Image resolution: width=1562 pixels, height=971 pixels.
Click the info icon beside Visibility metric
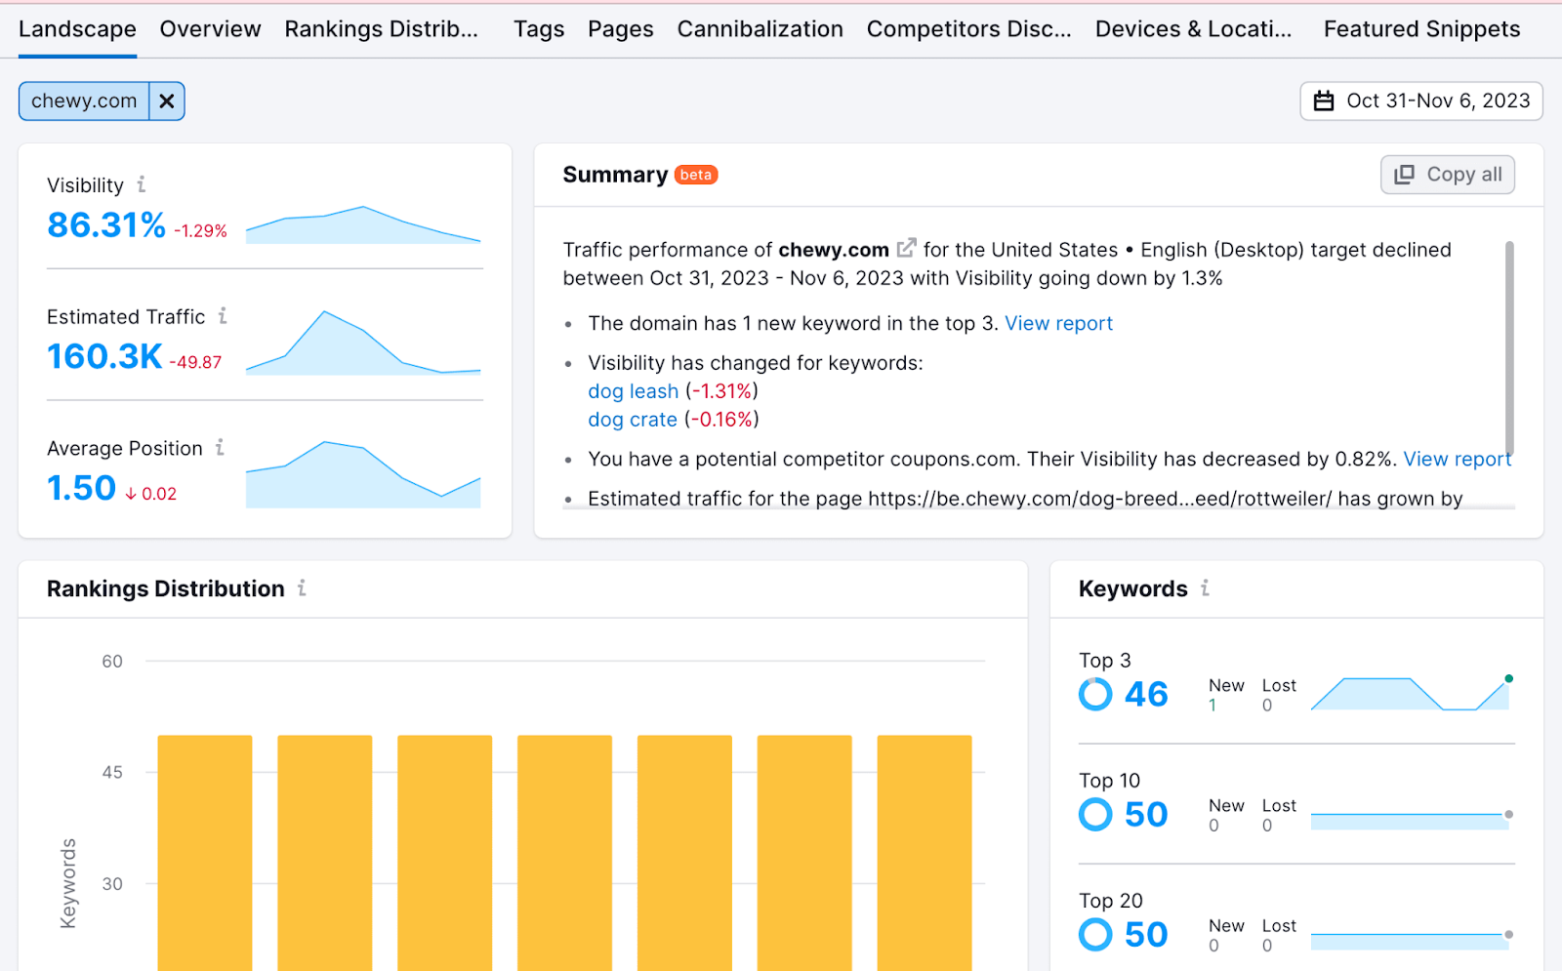click(143, 184)
